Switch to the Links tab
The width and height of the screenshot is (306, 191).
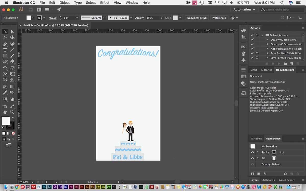[x=254, y=70]
